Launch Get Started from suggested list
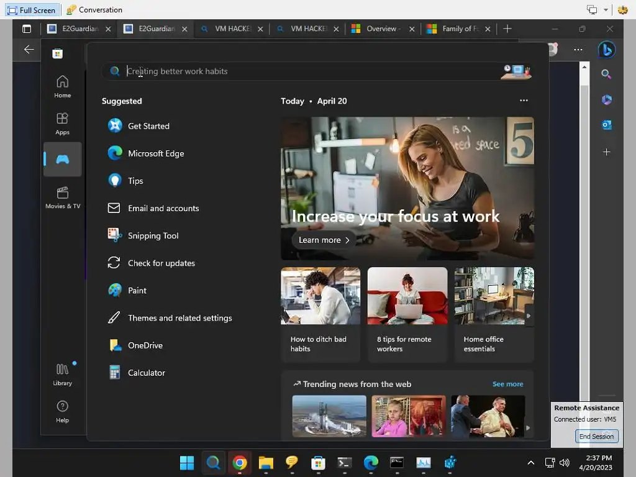The height and width of the screenshot is (477, 636). click(x=139, y=126)
